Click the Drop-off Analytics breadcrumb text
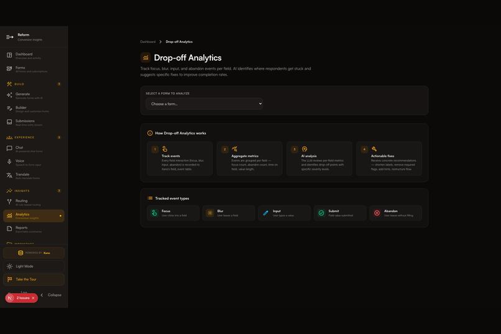The height and width of the screenshot is (334, 501). (x=179, y=42)
